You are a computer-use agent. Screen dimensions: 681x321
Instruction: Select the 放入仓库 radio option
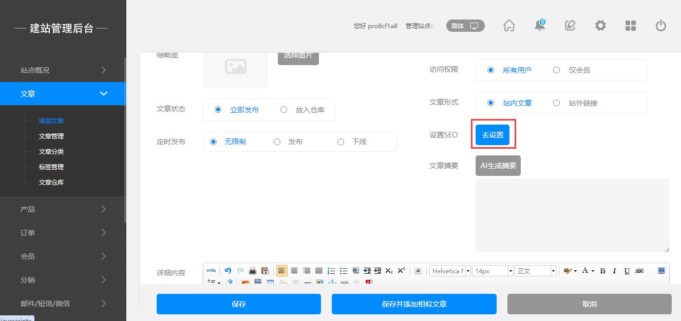point(283,110)
